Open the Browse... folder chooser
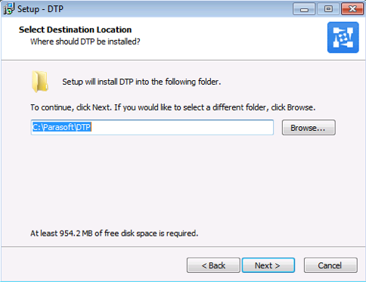This screenshot has height=282, width=366. pos(309,128)
